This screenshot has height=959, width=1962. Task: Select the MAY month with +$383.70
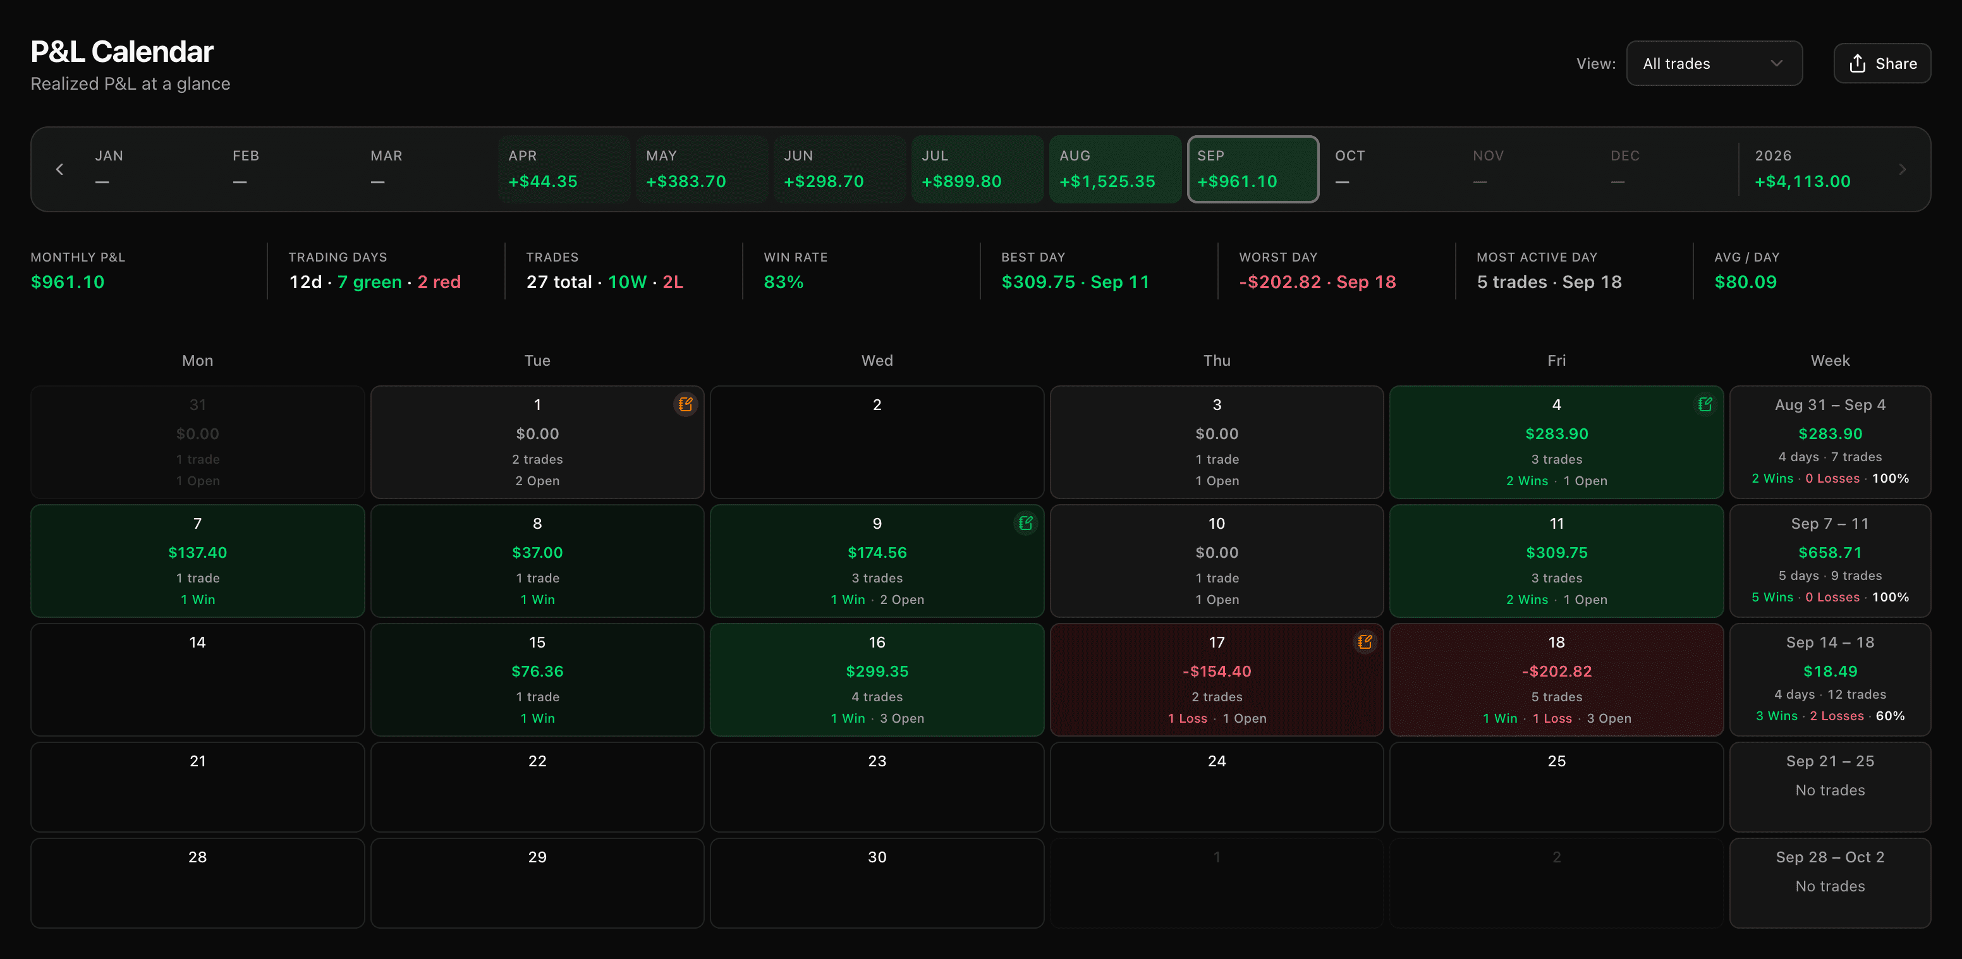(702, 169)
